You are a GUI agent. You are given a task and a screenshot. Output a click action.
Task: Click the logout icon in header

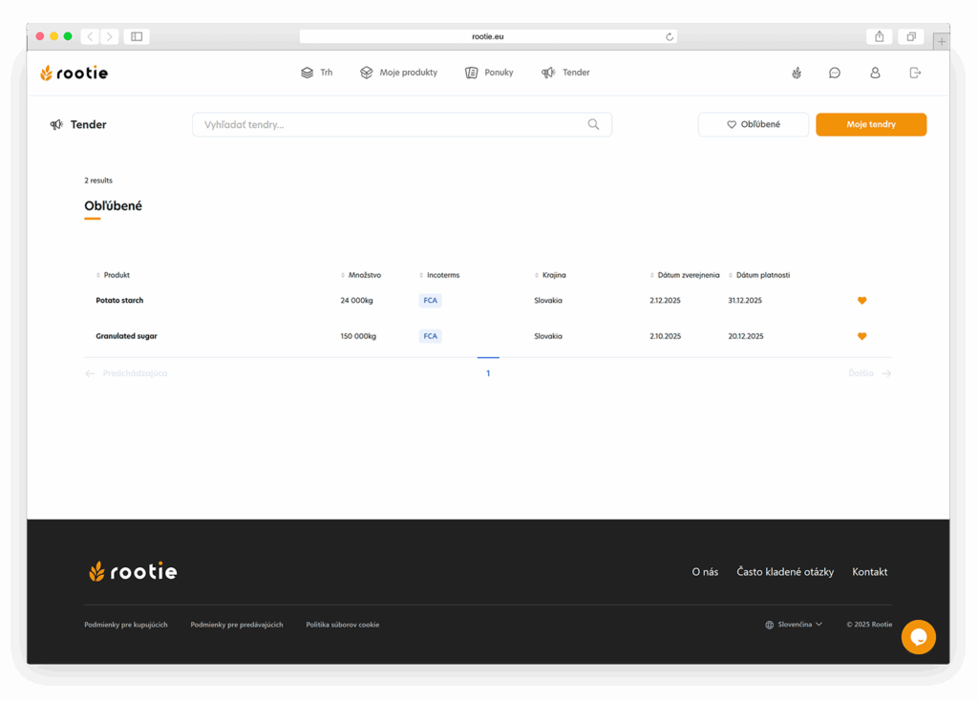[x=915, y=73]
